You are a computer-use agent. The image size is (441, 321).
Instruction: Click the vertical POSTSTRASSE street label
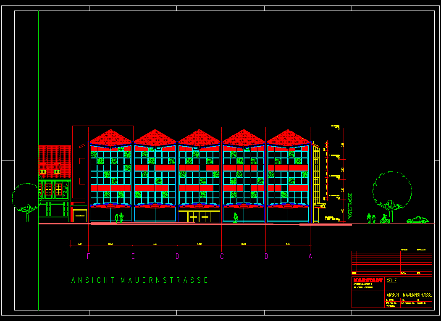349,206
